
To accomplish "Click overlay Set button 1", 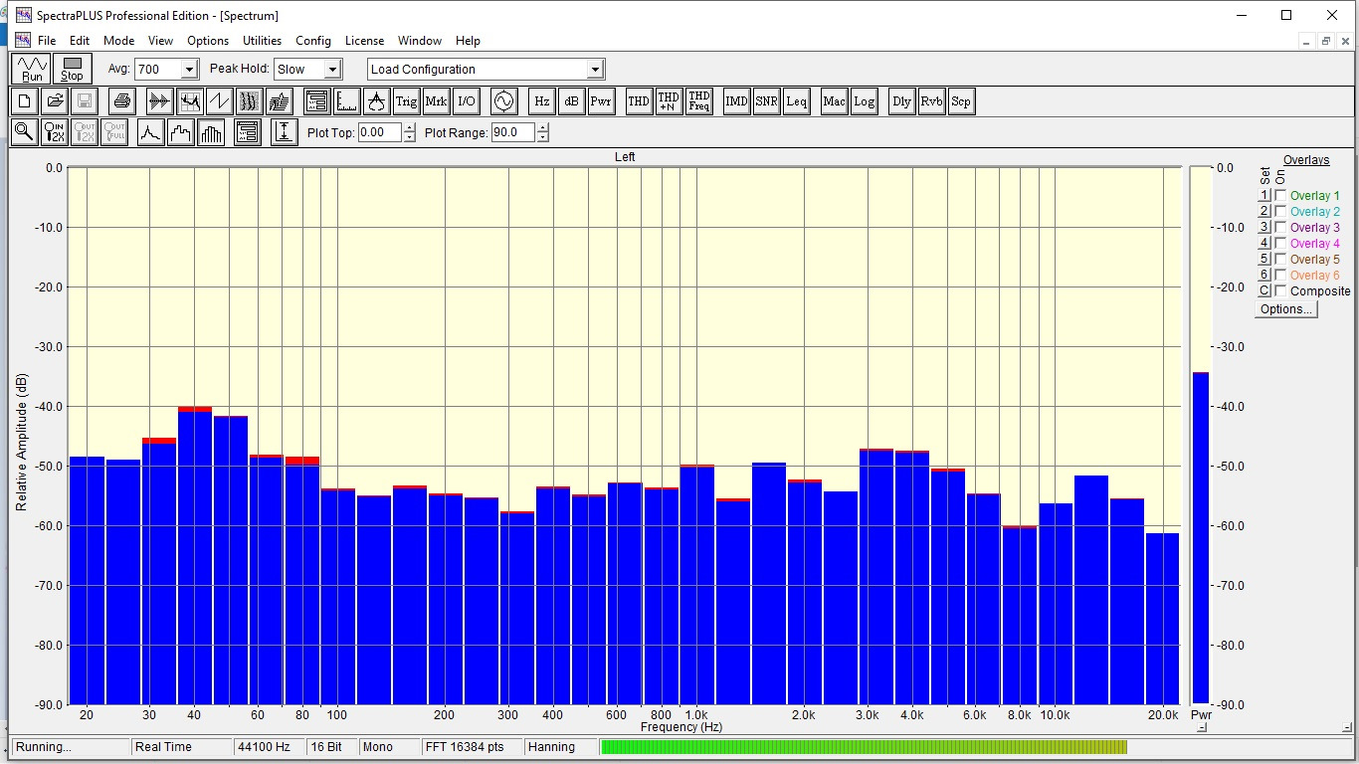I will (1264, 196).
